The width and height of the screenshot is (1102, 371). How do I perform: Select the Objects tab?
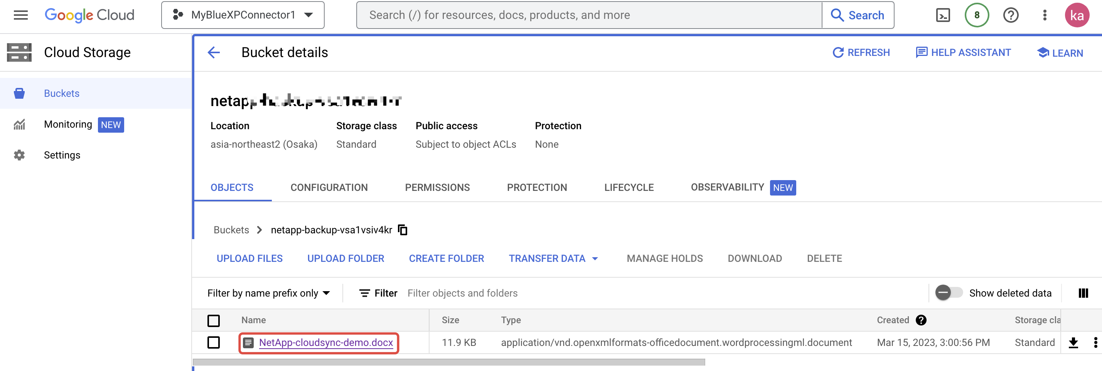pos(232,187)
